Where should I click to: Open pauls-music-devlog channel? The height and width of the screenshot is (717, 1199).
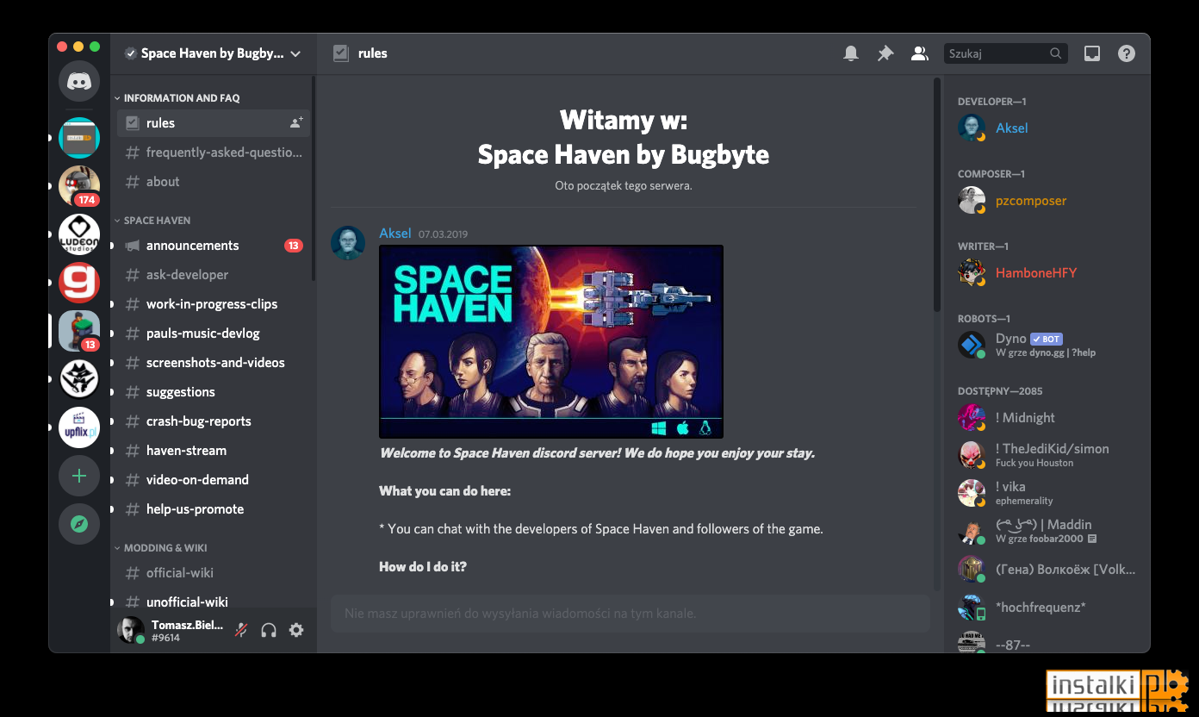pyautogui.click(x=214, y=334)
